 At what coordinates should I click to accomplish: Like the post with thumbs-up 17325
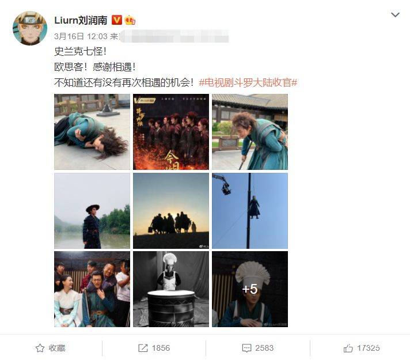point(348,348)
